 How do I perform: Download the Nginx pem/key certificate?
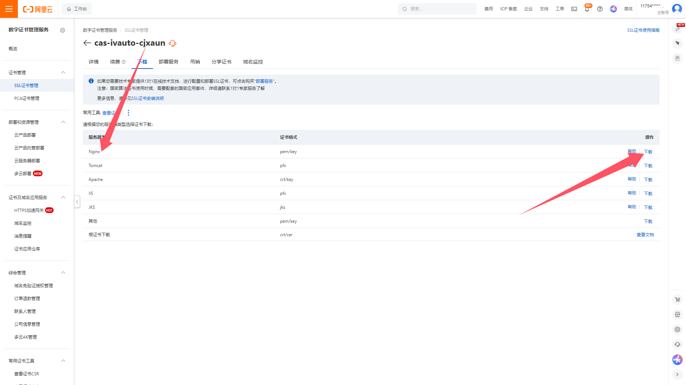coord(648,152)
